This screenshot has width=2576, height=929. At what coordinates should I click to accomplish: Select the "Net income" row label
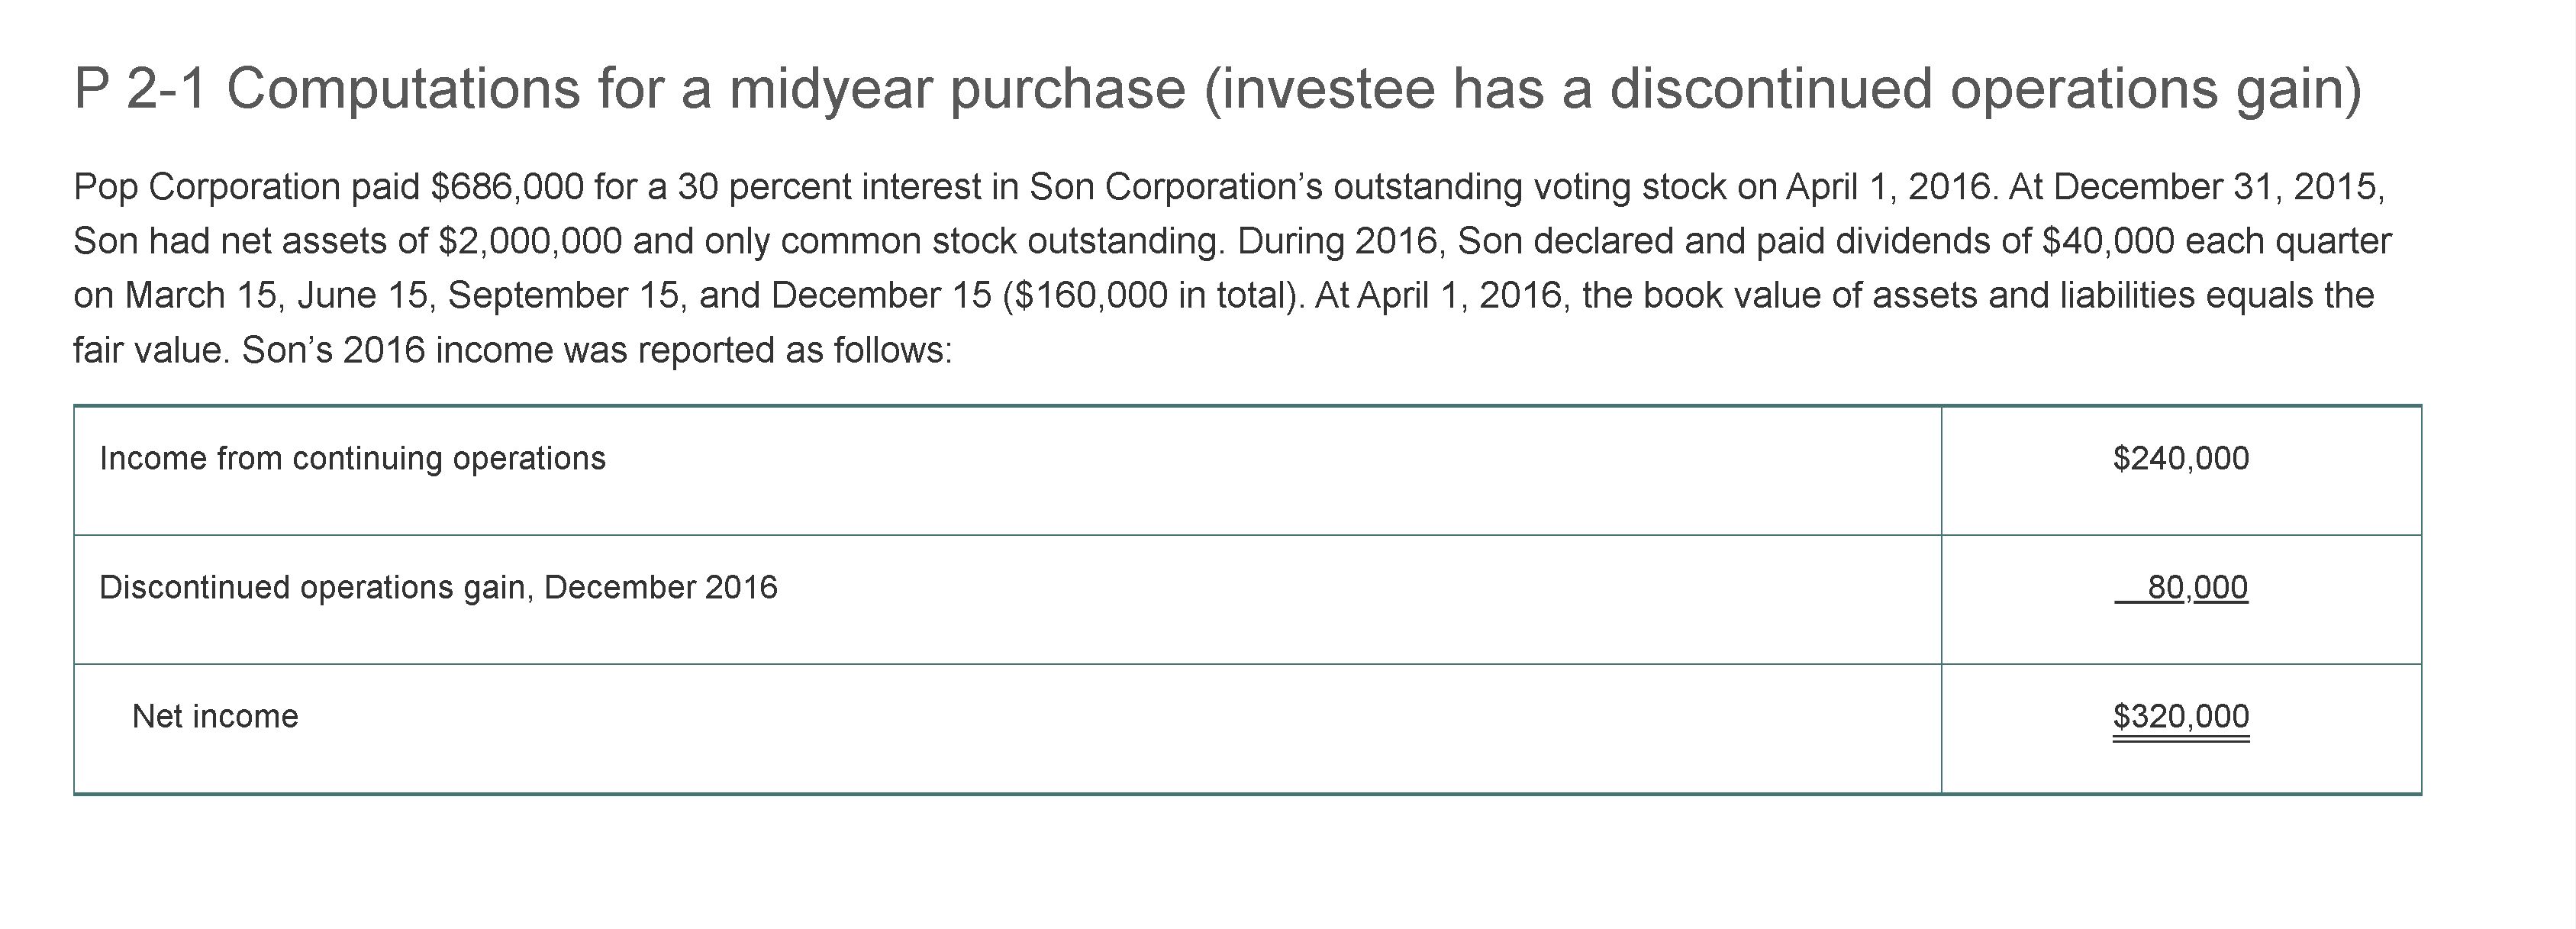click(215, 716)
